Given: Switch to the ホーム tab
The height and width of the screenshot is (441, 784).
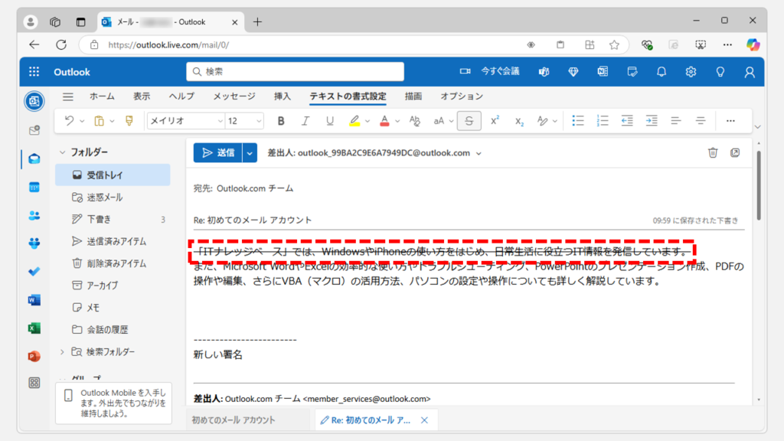Looking at the screenshot, I should click(x=102, y=96).
